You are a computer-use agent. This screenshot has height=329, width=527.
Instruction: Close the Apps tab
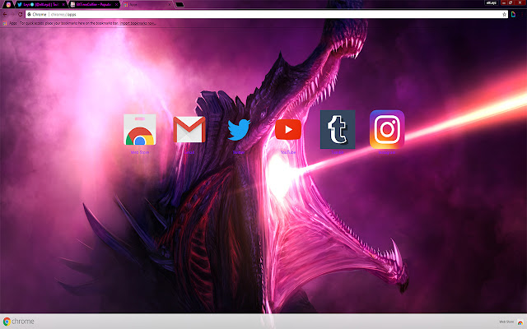[x=169, y=5]
